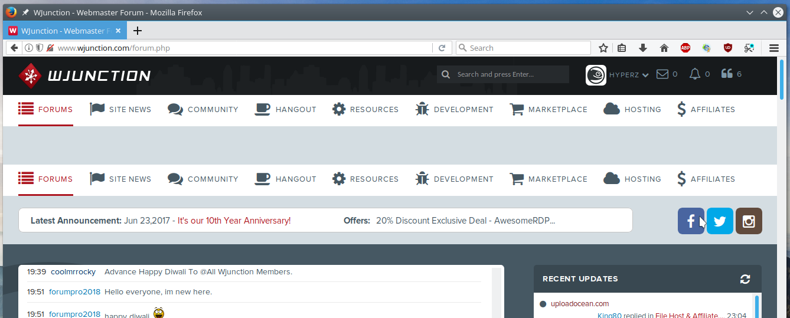Image resolution: width=790 pixels, height=318 pixels.
Task: Open the site information icon in the address bar
Action: pos(29,48)
